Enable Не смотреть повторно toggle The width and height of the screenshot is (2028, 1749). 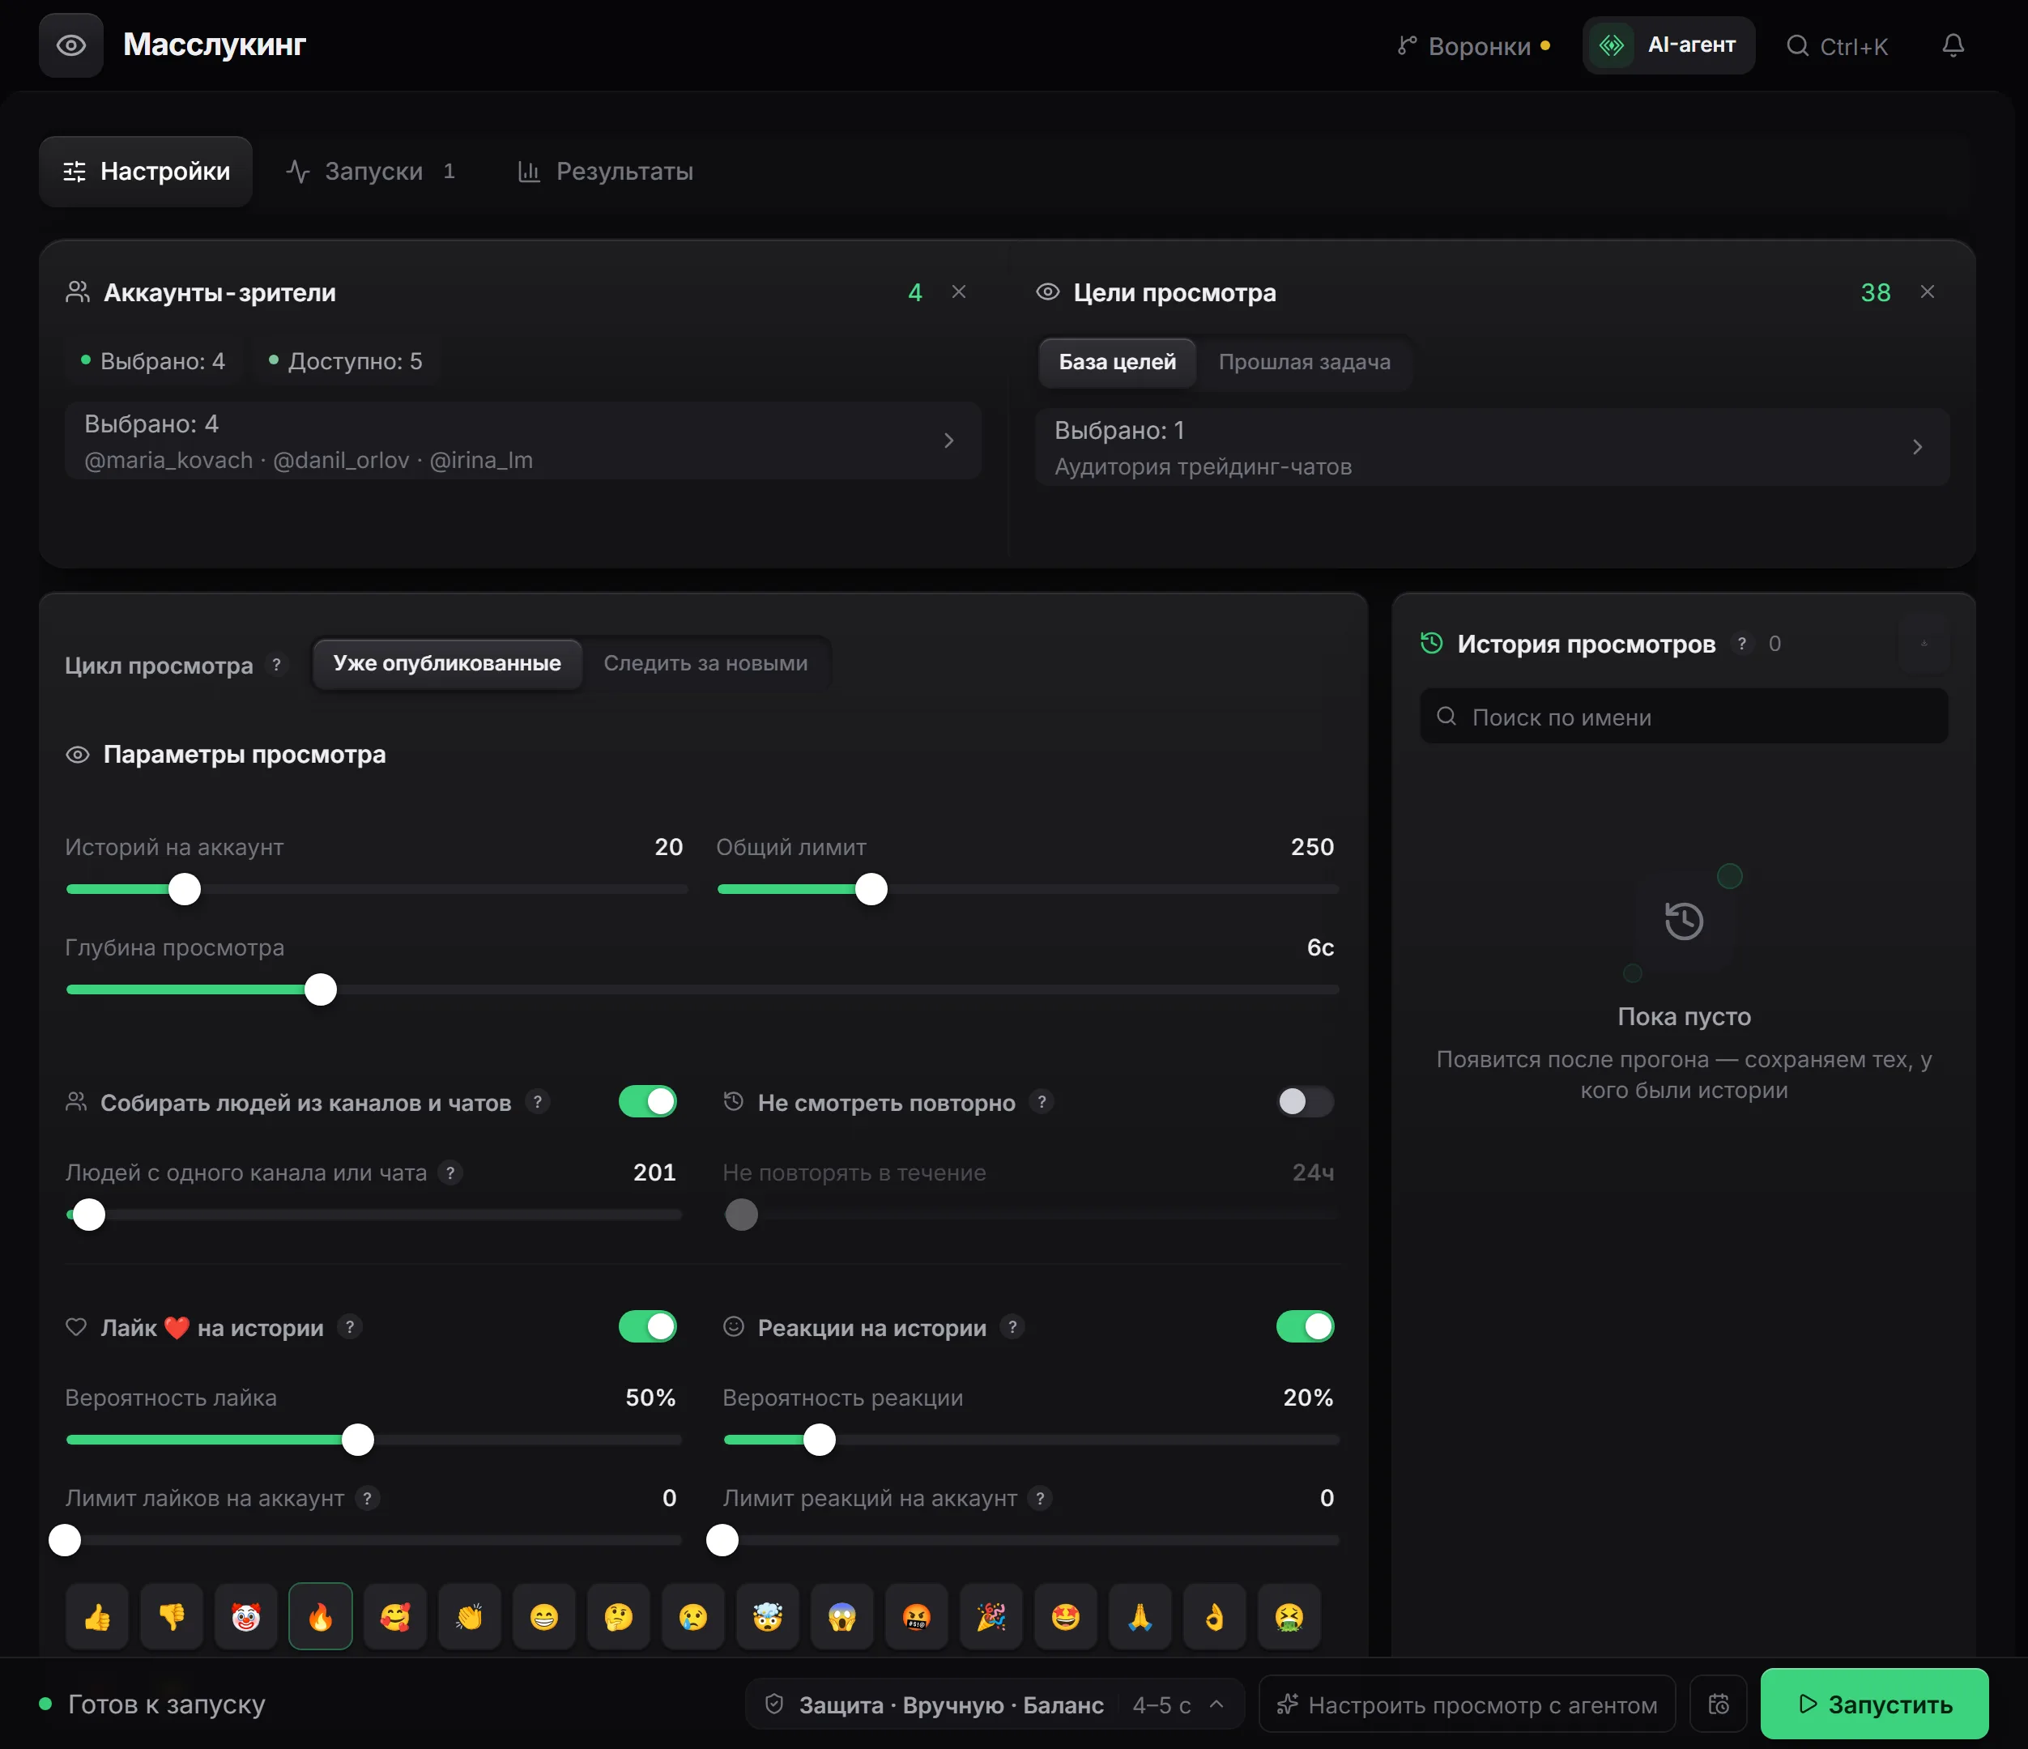click(x=1305, y=1101)
